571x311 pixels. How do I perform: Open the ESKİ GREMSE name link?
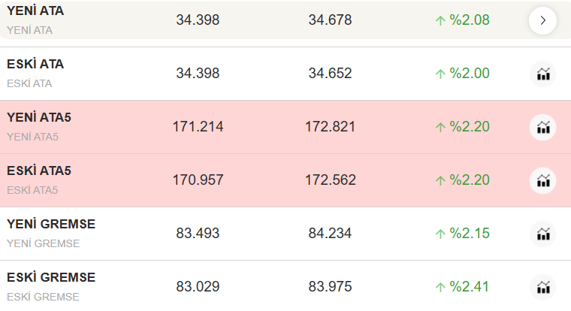tap(51, 278)
